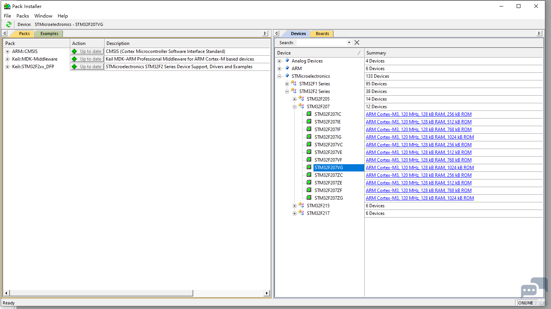Click the Summary column header
This screenshot has height=309, width=551.
454,53
